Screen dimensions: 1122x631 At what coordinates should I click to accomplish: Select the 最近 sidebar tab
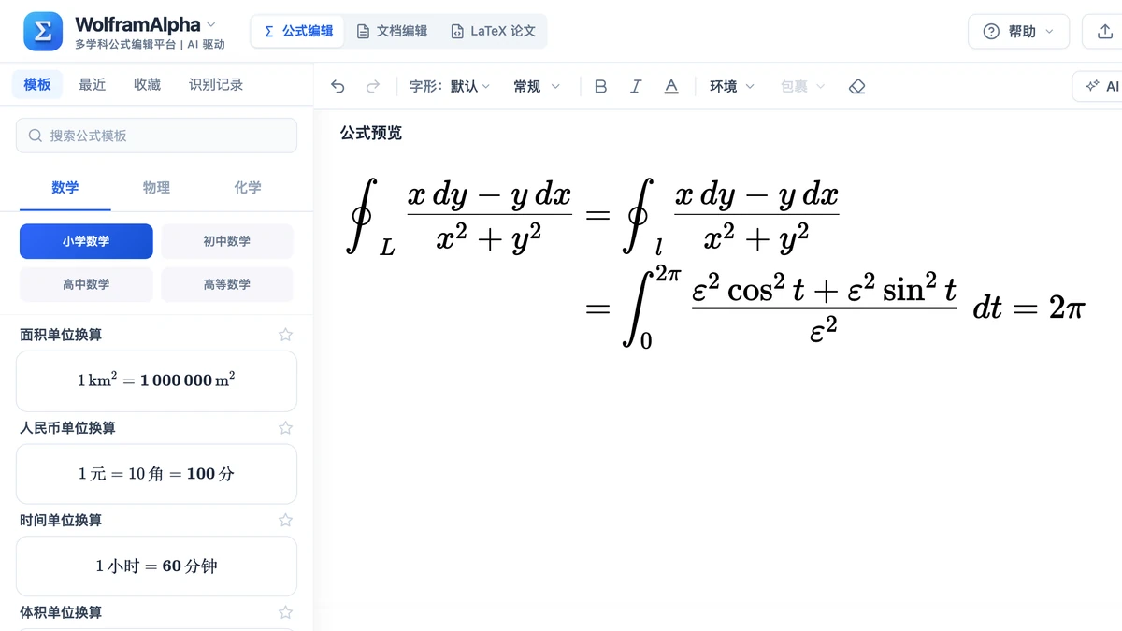[x=93, y=84]
